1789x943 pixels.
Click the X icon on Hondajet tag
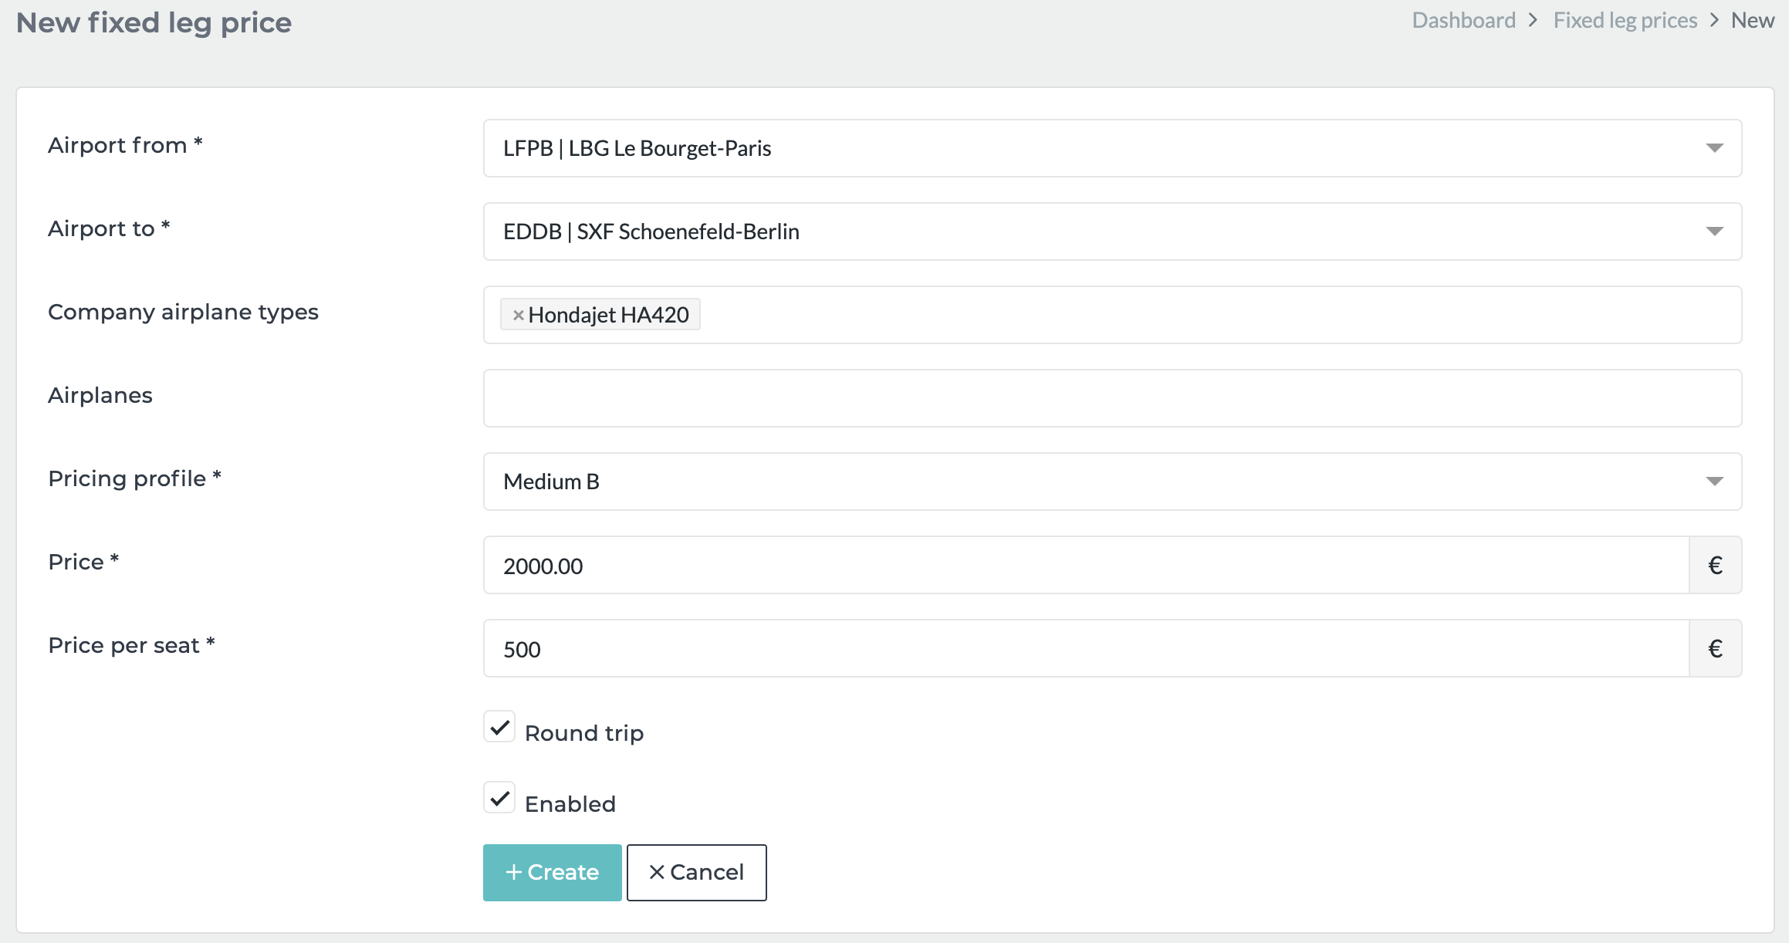coord(517,315)
